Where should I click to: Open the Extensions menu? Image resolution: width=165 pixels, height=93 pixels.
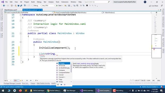[x=65, y=2]
